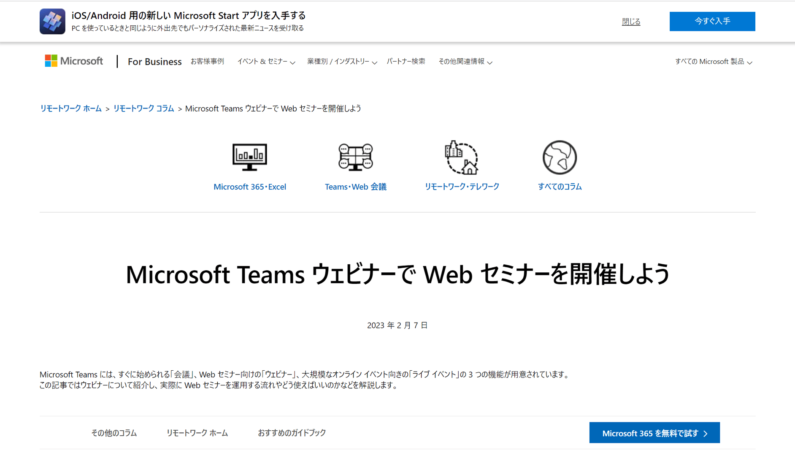The width and height of the screenshot is (795, 456).
Task: Select その他のコラム tab in bottom bar
Action: click(x=114, y=433)
